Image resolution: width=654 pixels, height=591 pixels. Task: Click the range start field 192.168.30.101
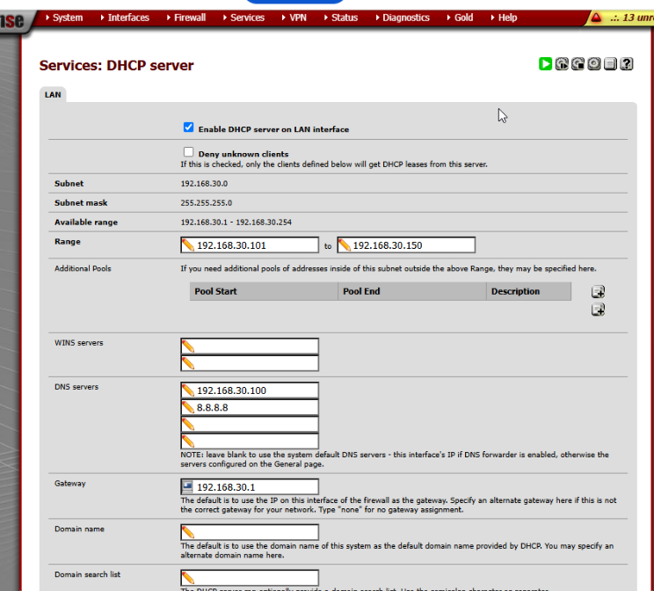255,245
